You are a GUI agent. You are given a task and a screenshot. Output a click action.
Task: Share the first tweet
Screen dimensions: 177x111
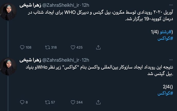click(98, 47)
